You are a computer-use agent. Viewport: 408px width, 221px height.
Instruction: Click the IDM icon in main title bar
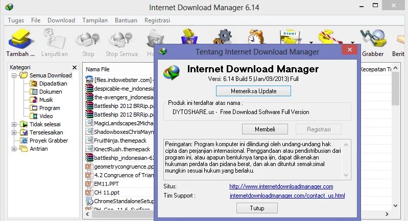point(9,7)
